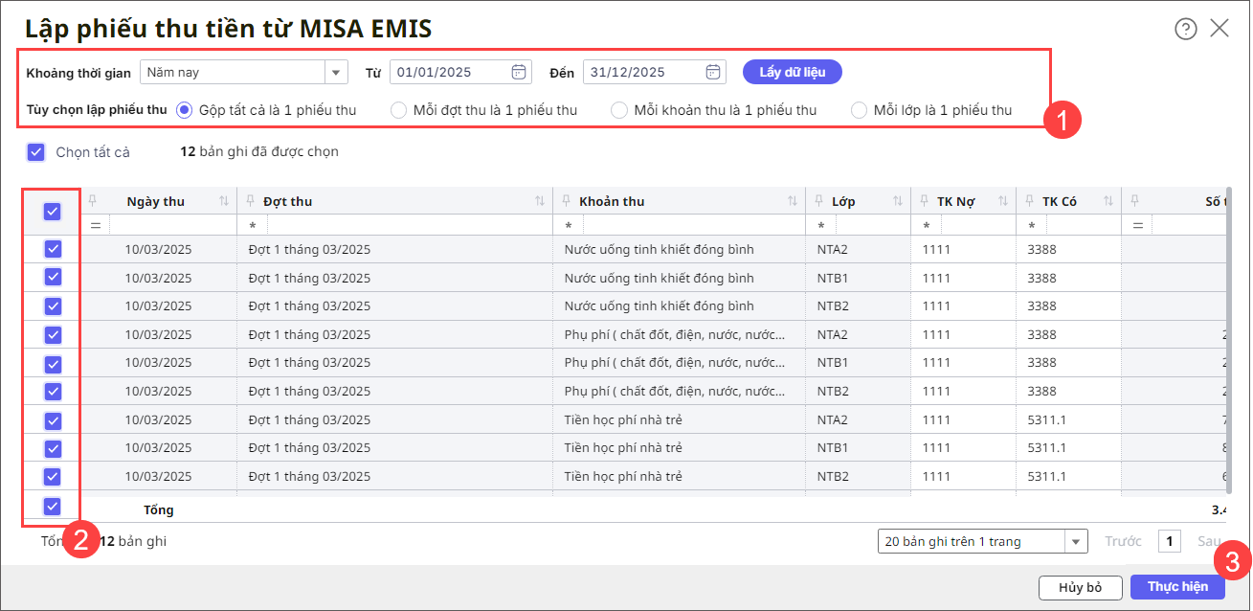This screenshot has width=1253, height=611.
Task: Uncheck the Chọn tất cả checkbox
Action: tap(36, 151)
